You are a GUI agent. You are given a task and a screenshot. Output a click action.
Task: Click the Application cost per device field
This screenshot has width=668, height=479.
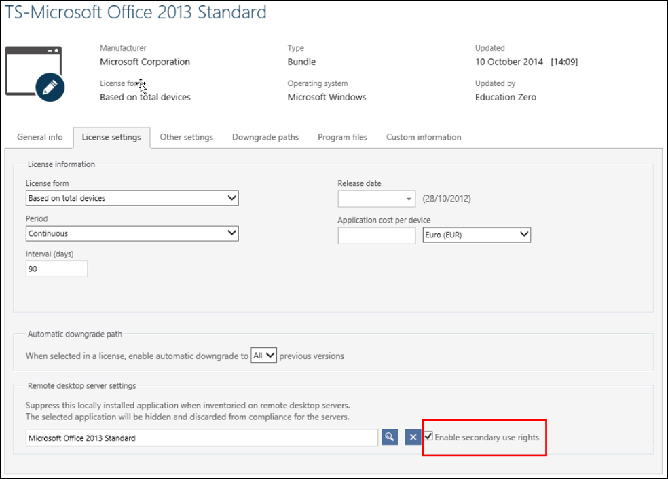(x=376, y=234)
